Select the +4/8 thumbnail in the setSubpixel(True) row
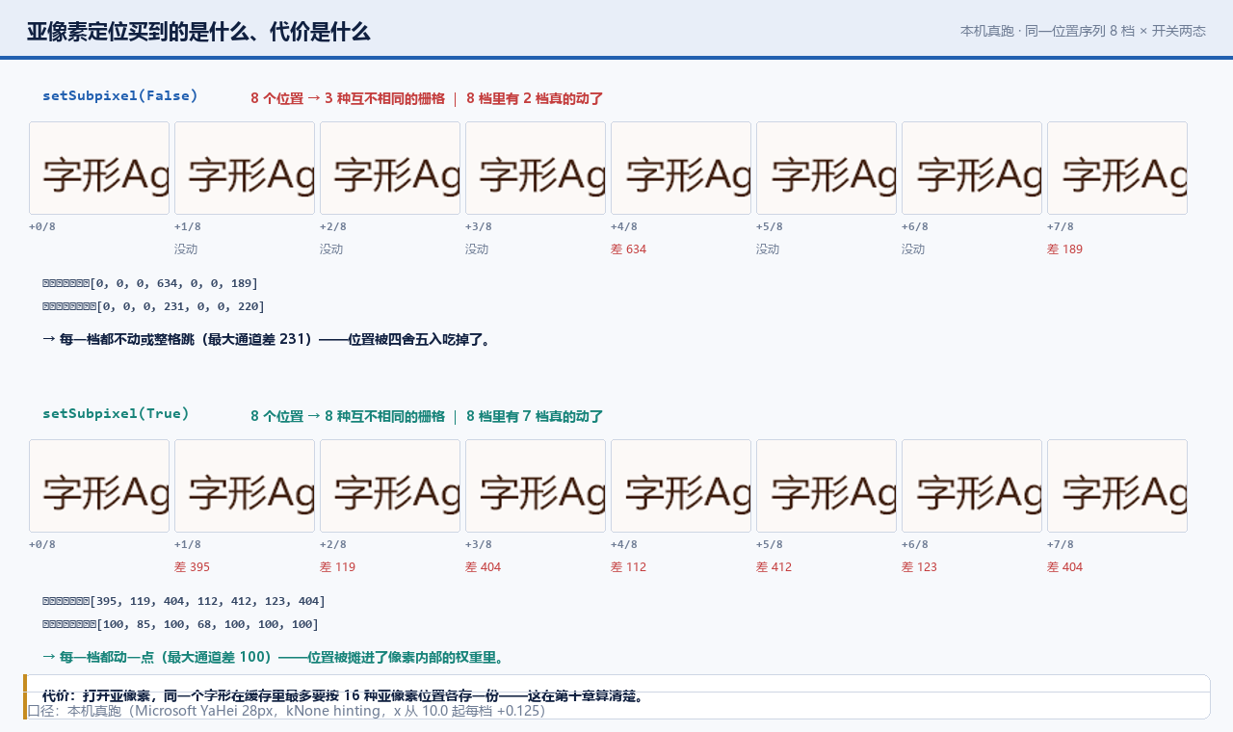This screenshot has height=732, width=1233. [681, 485]
